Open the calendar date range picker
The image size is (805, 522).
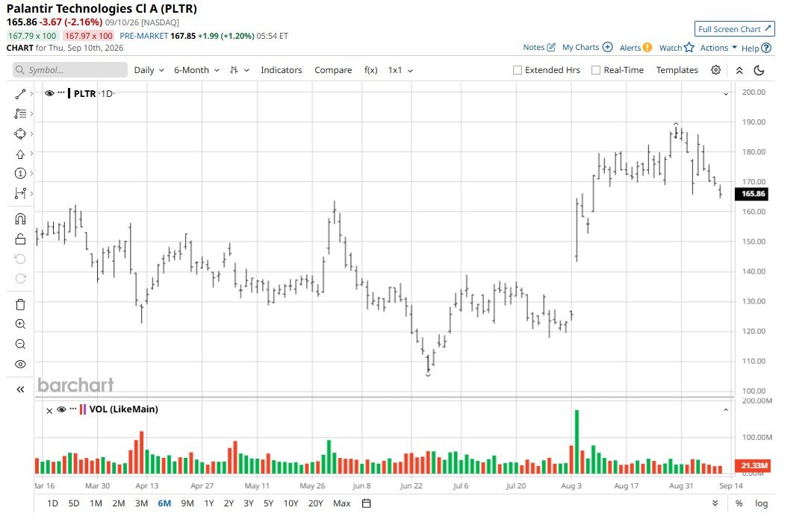pos(366,503)
